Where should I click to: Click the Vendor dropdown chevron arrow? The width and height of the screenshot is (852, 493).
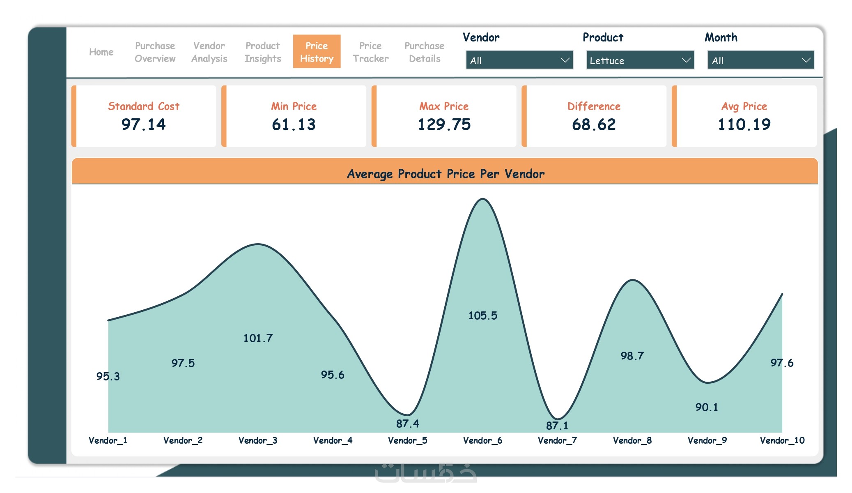click(x=565, y=60)
